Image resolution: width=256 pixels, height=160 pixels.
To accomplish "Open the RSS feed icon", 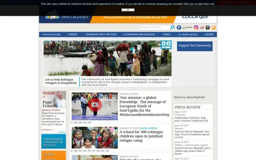I will pyautogui.click(x=214, y=27).
